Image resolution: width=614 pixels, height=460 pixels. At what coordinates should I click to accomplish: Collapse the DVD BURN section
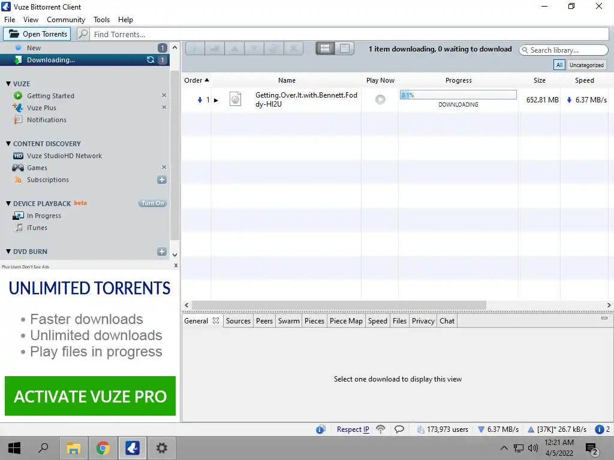coord(8,252)
